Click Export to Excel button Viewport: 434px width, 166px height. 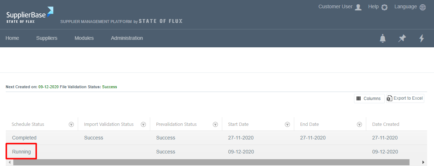coord(405,98)
